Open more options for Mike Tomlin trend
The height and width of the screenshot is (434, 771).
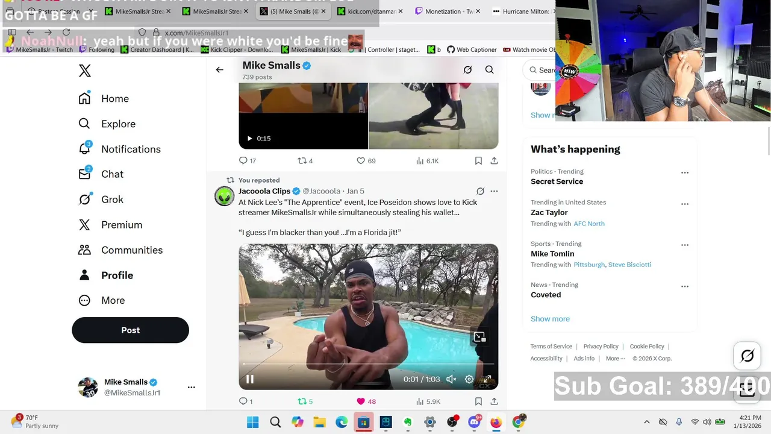coord(685,245)
